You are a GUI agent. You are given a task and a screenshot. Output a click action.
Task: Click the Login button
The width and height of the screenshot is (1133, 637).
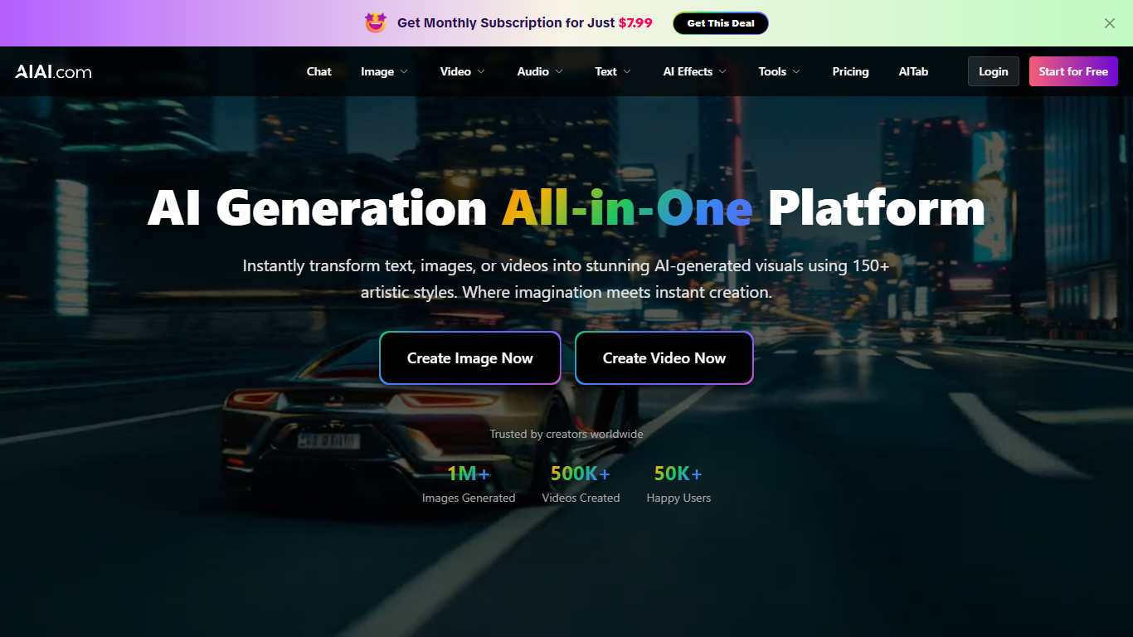pos(993,71)
